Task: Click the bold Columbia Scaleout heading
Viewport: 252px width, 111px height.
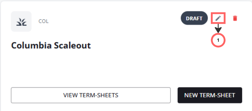Action: 51,46
